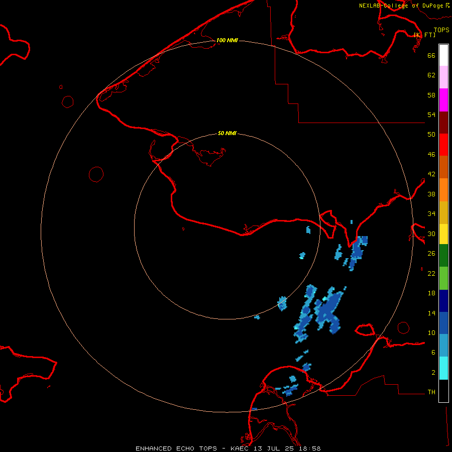The image size is (452, 452).
Task: Click the "46" legend value
Action: click(x=431, y=155)
